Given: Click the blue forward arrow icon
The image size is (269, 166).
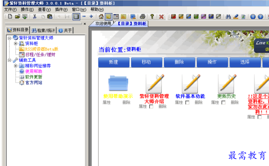Looking at the screenshot, I should [x=260, y=17].
